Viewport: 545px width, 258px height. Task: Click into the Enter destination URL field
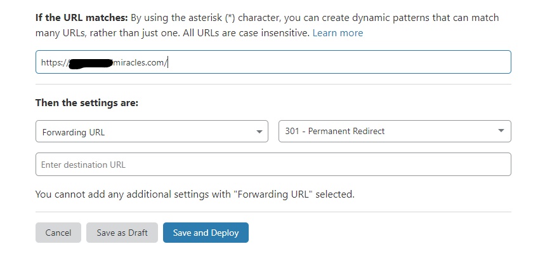[273, 165]
